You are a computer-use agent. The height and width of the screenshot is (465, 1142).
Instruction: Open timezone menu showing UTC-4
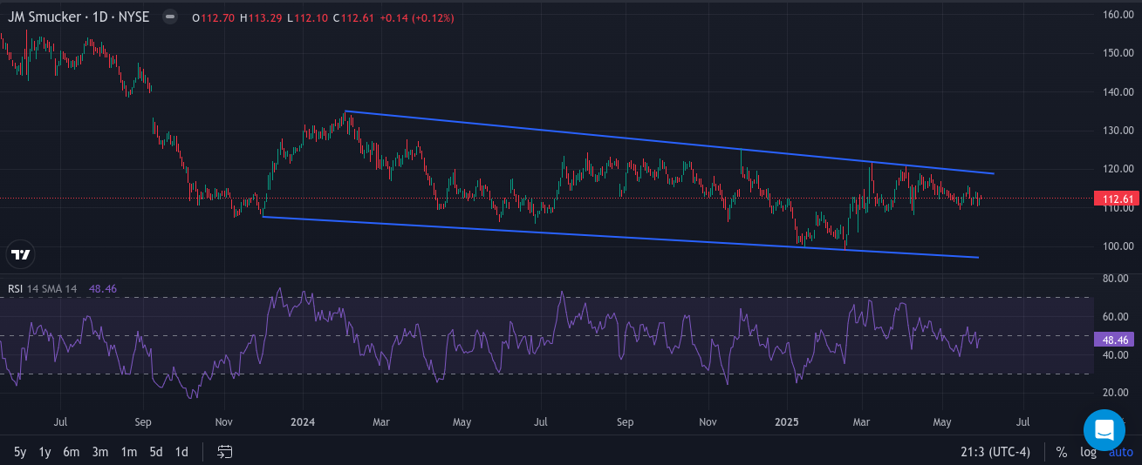click(x=997, y=452)
